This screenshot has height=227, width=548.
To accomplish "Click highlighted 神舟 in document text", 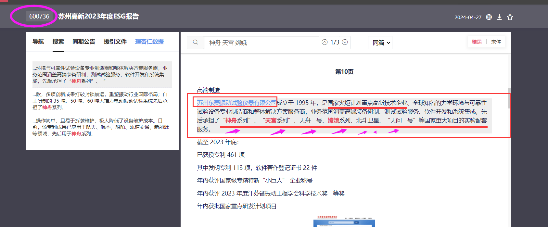I will tap(231, 120).
